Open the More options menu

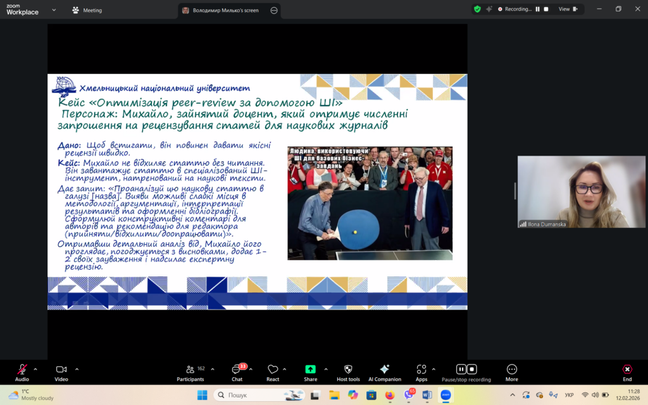(x=512, y=370)
